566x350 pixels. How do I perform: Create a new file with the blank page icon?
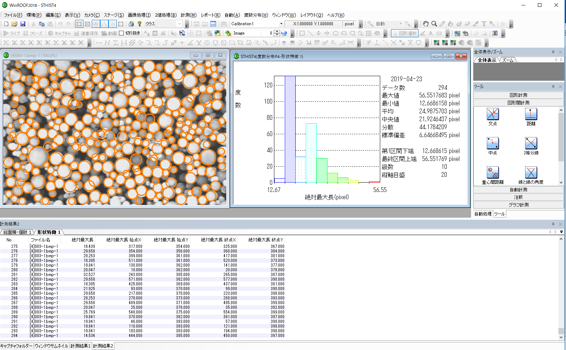[x=6, y=24]
